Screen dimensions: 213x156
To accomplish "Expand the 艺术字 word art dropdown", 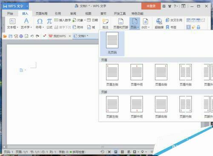I will point(31,27).
